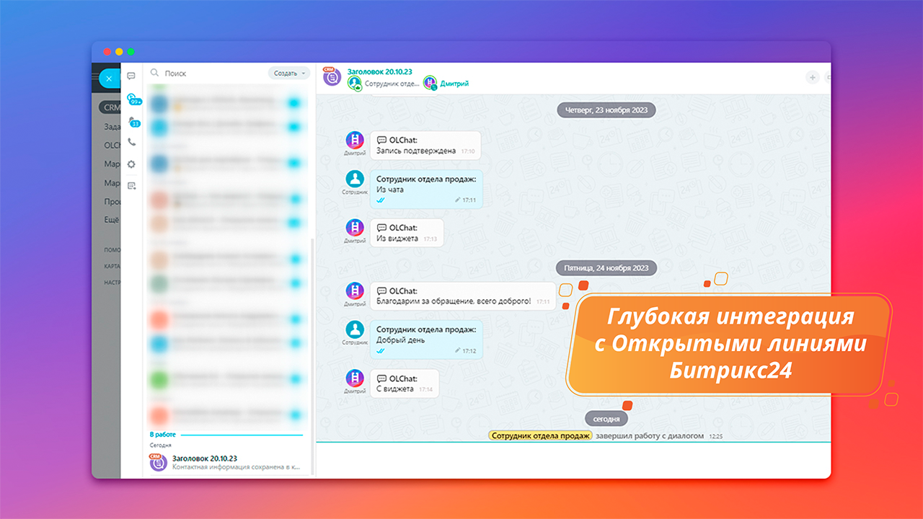Click Дмитрий participant name in chat header
The height and width of the screenshot is (519, 923).
pos(454,84)
